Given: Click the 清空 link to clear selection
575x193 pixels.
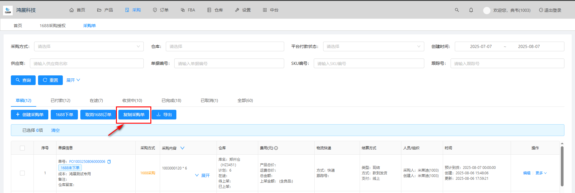Looking at the screenshot, I should coord(55,130).
